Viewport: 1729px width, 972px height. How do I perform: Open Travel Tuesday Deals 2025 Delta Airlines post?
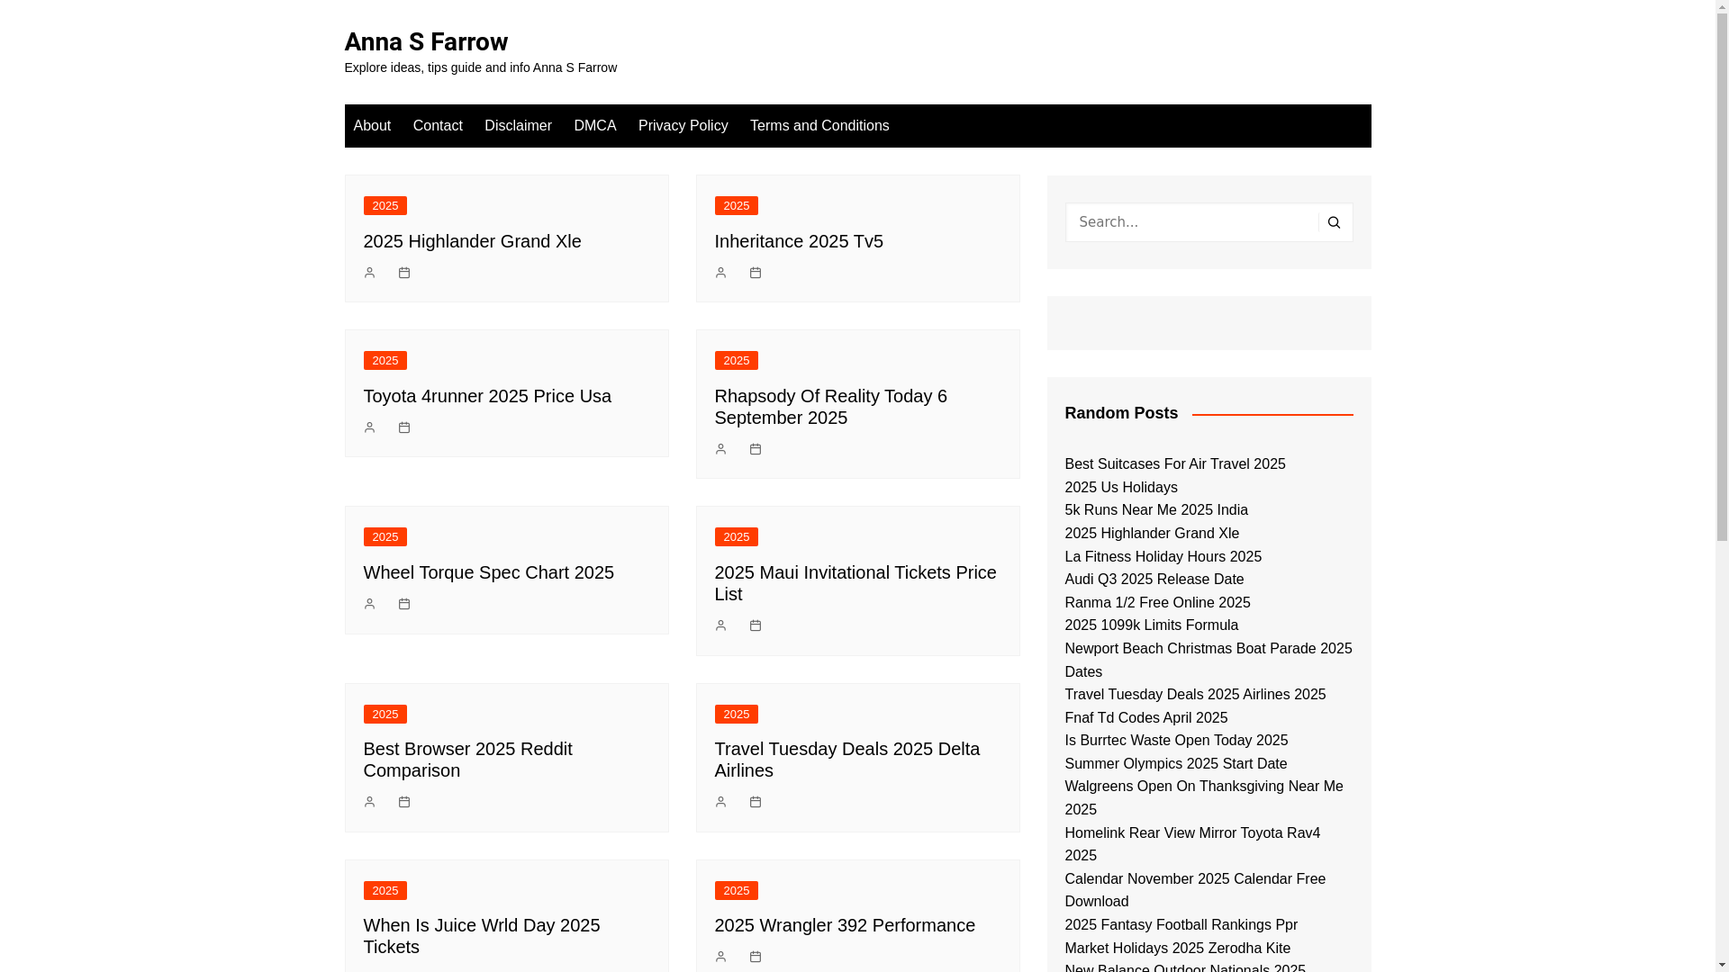click(x=847, y=760)
